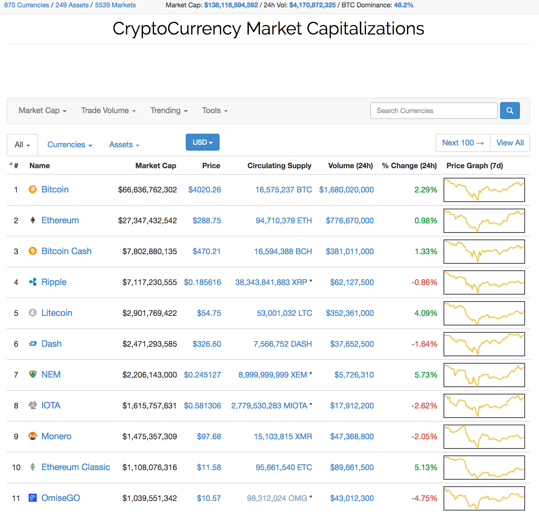Click the BTC Dominance 48.2% link
Screen dimensions: 539x512
(x=404, y=5)
